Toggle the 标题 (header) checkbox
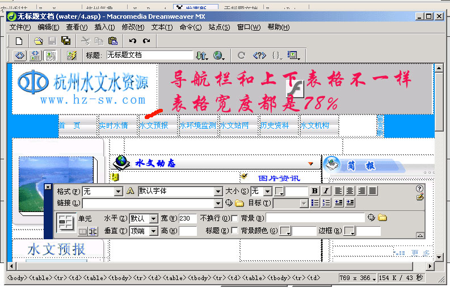450x288 pixels. coord(234,231)
